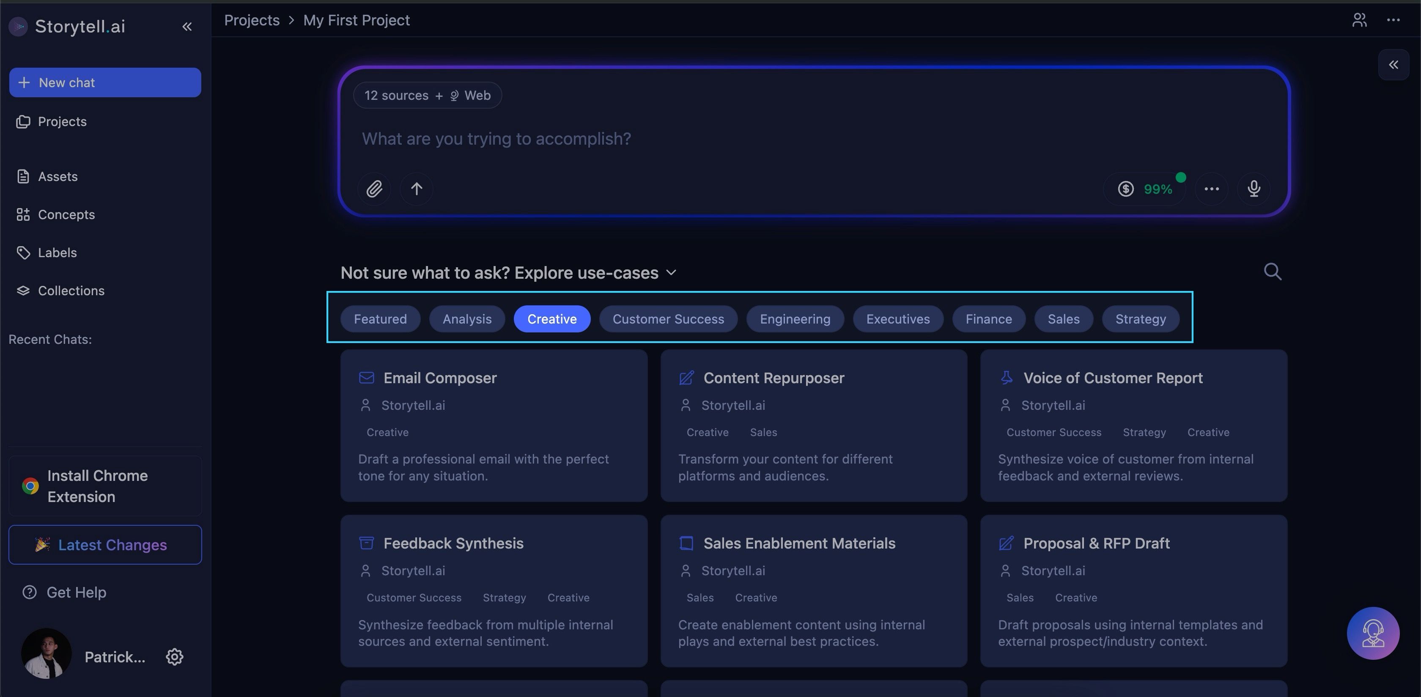This screenshot has height=697, width=1421.
Task: Open settings gear next to Patrick
Action: (174, 657)
